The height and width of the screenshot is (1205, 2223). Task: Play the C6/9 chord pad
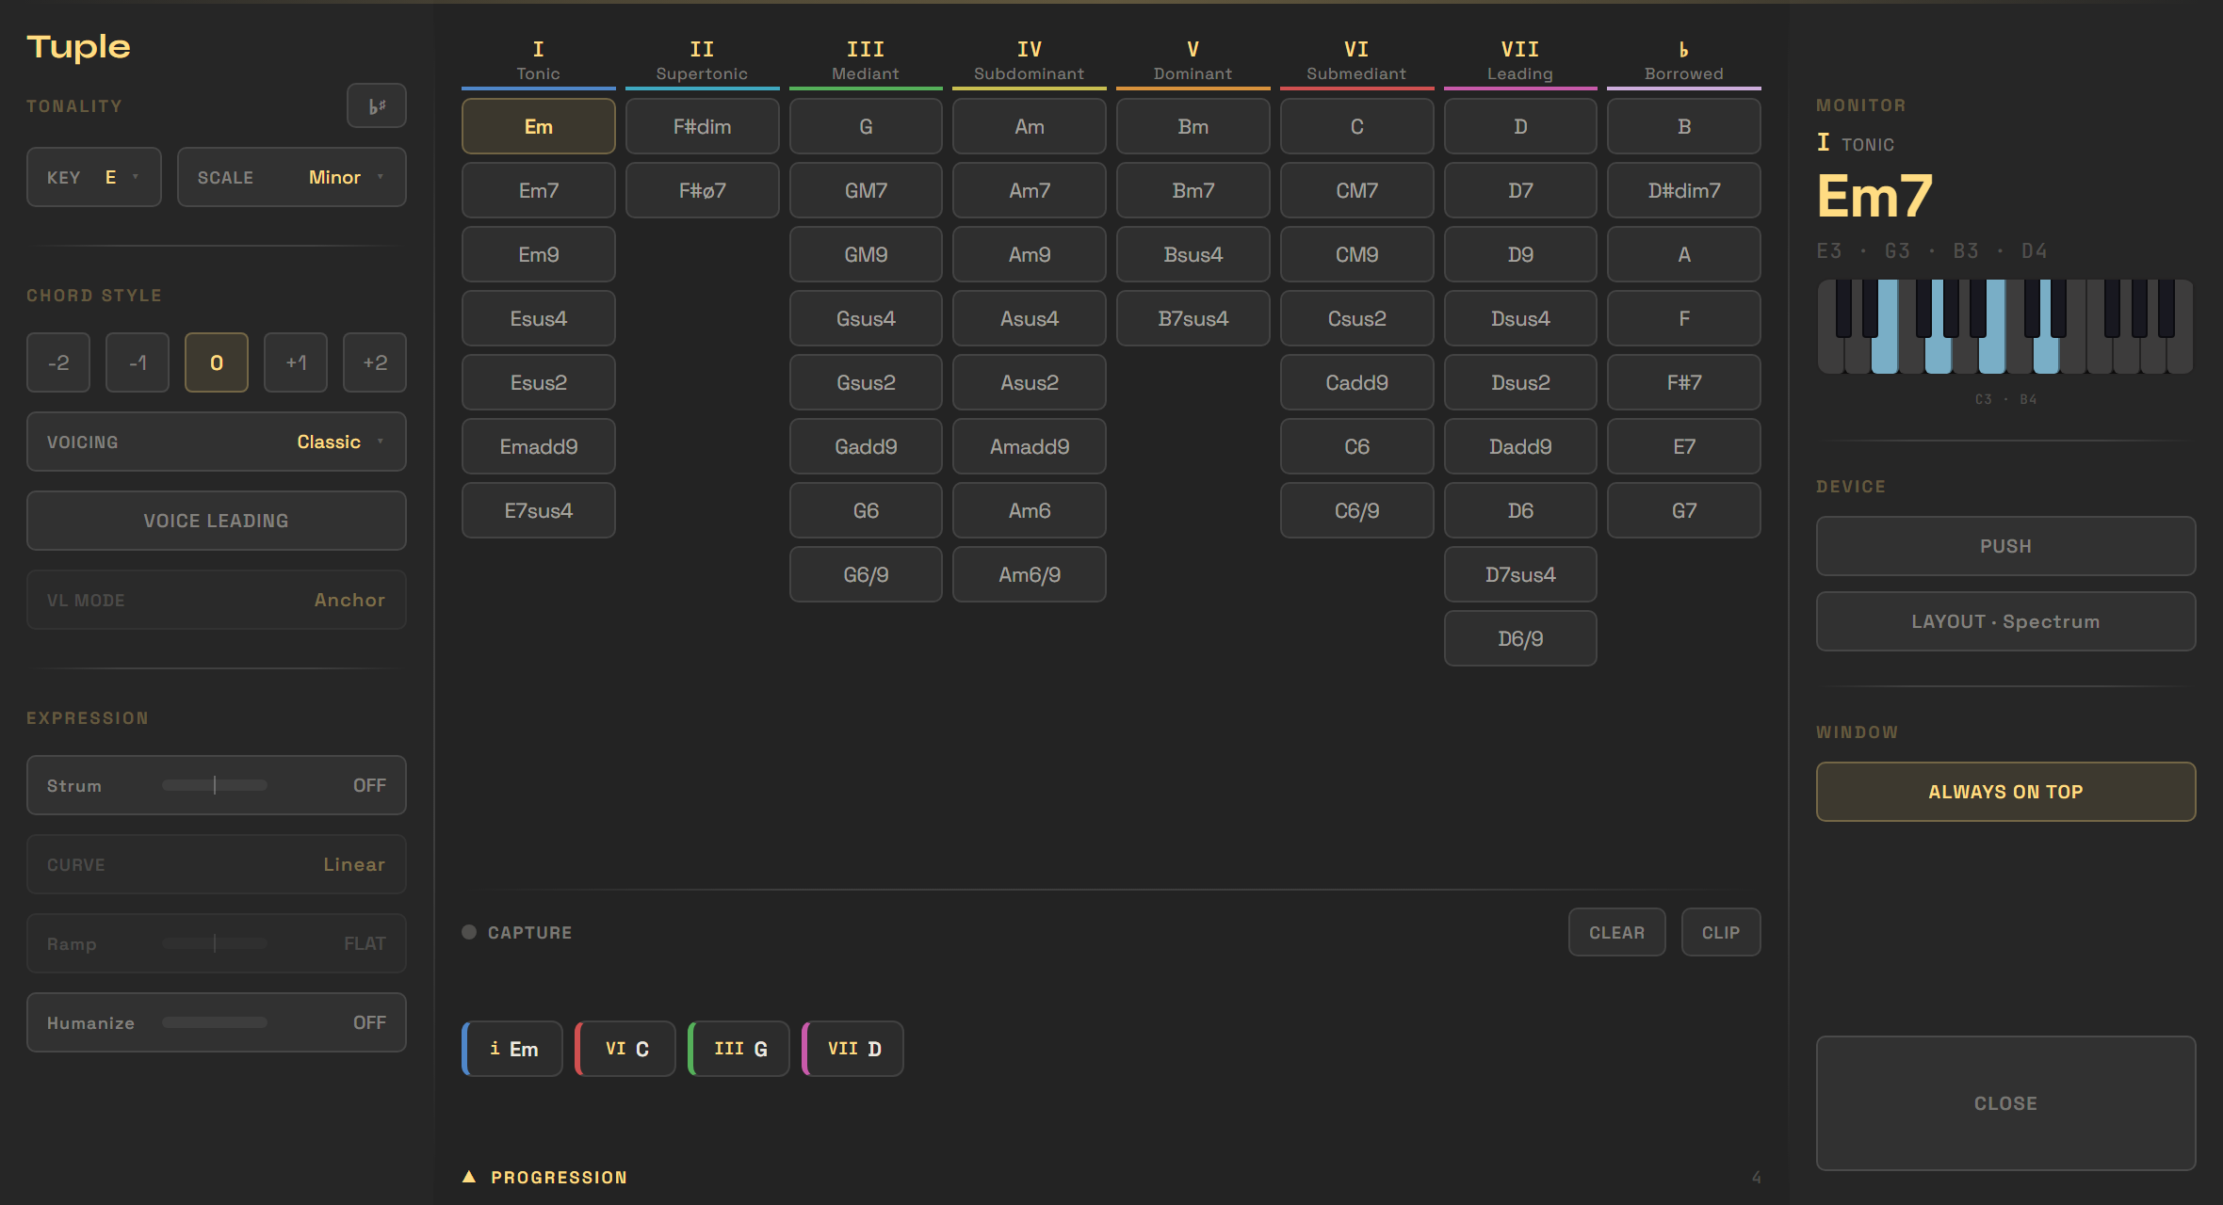[x=1357, y=510]
